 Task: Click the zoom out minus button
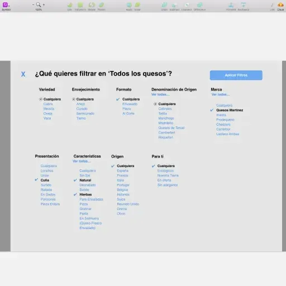point(33,4)
